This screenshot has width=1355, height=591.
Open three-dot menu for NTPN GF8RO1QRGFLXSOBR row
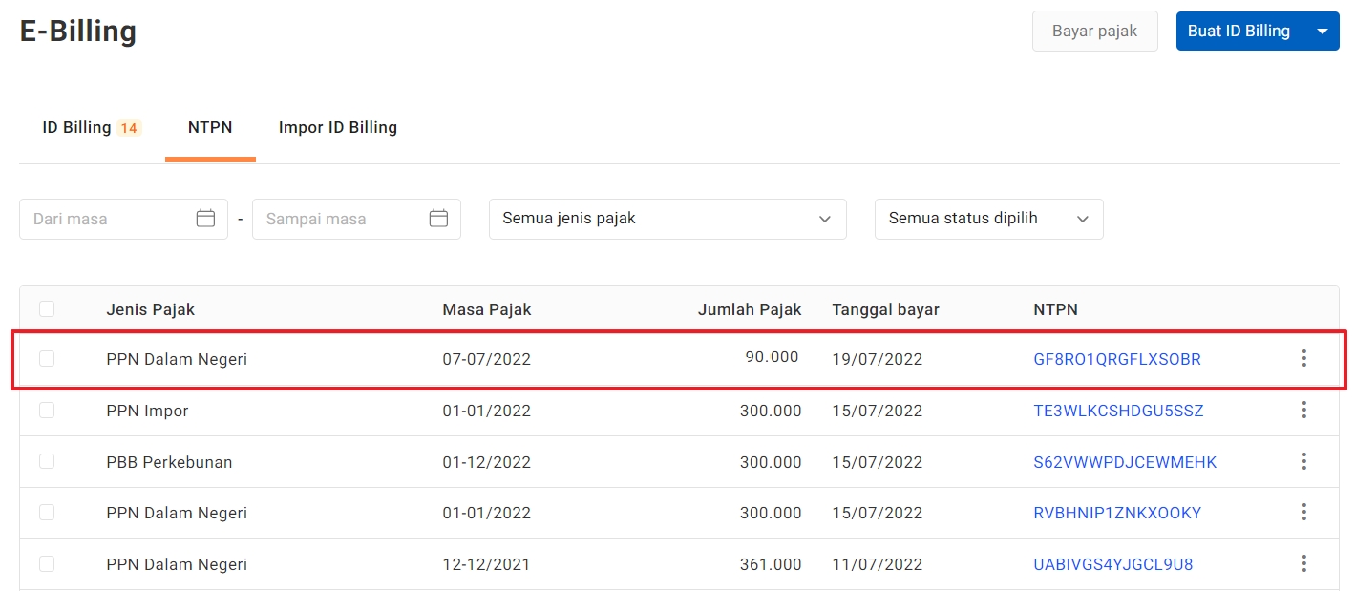pos(1303,359)
